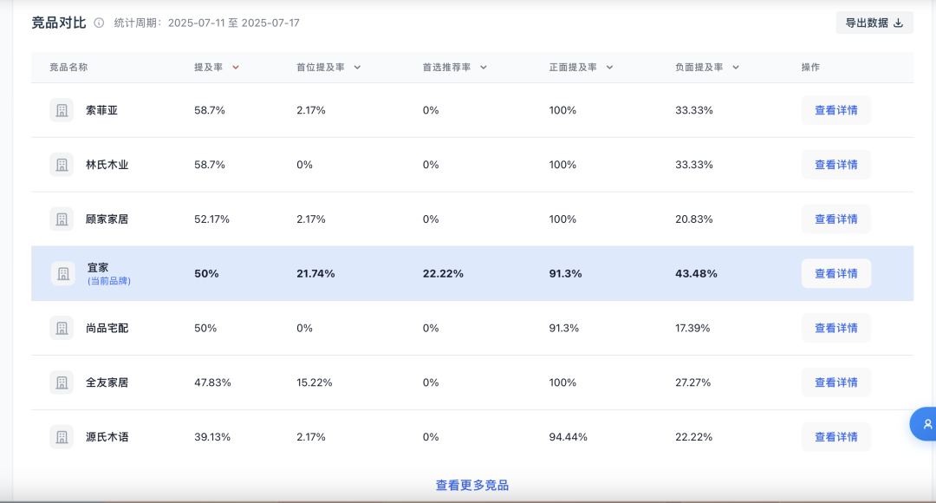Image resolution: width=936 pixels, height=503 pixels.
Task: Open 查看更多竞品 link
Action: point(472,485)
